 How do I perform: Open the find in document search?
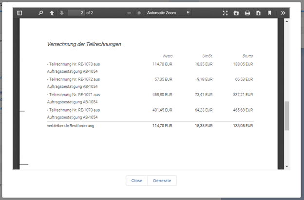pos(41,13)
